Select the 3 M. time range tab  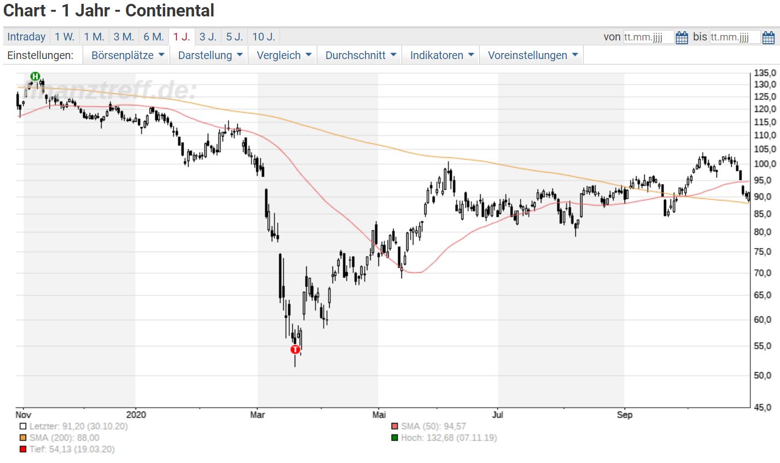tap(124, 37)
